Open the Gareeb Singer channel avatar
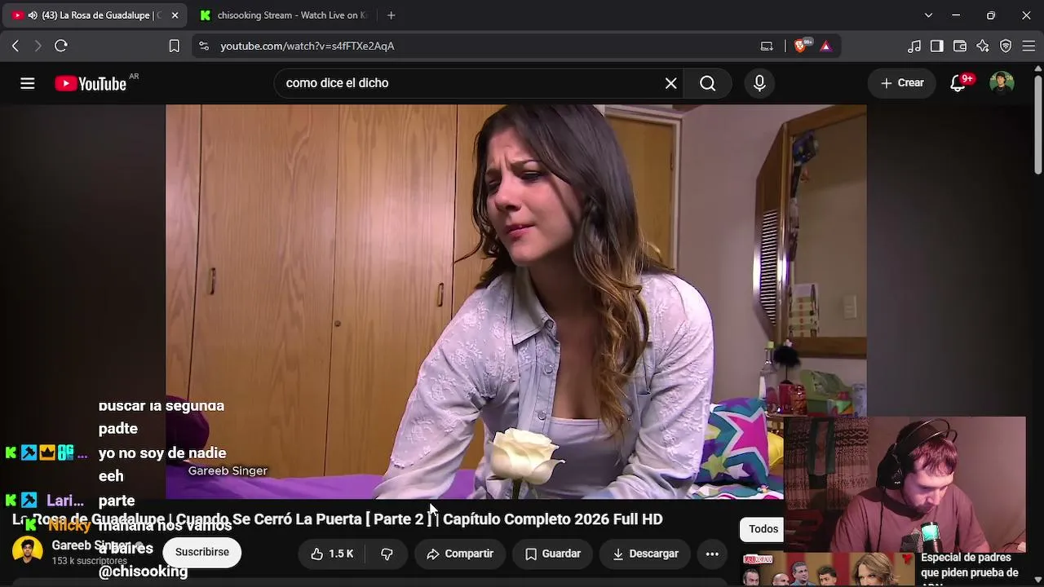Screen dimensions: 1044x587 tap(27, 551)
